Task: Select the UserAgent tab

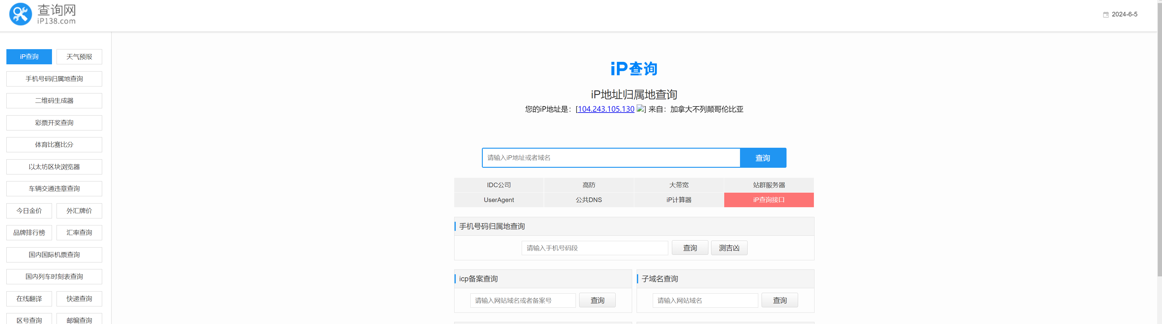Action: pyautogui.click(x=499, y=200)
